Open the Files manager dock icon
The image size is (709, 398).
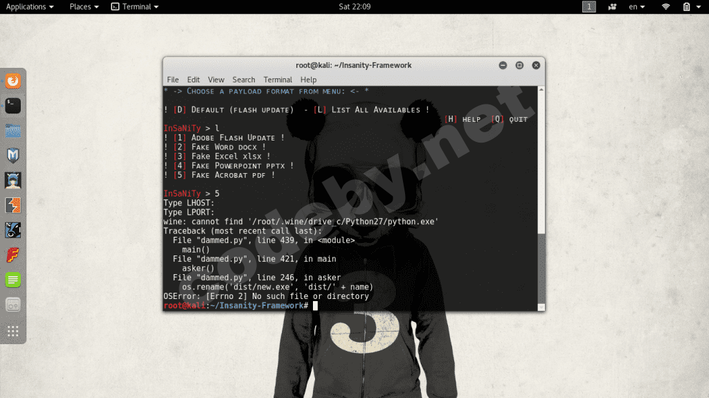click(12, 131)
